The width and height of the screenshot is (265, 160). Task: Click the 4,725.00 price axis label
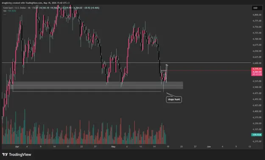[x=257, y=33]
